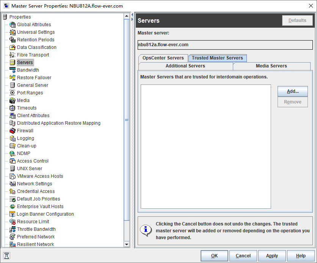Click the Master server name field
This screenshot has height=263, width=317.
coord(225,45)
